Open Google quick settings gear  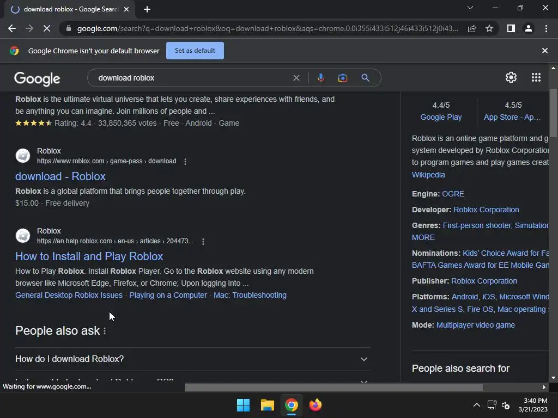511,77
